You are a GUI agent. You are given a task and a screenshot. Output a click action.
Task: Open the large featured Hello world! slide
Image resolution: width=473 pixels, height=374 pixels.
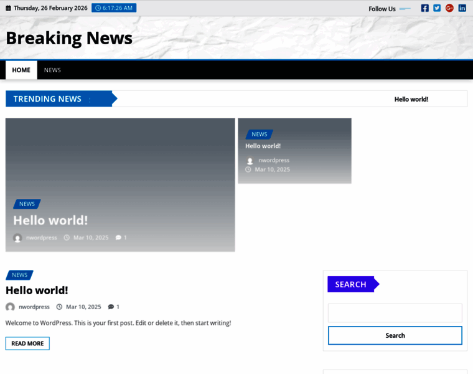pos(50,220)
